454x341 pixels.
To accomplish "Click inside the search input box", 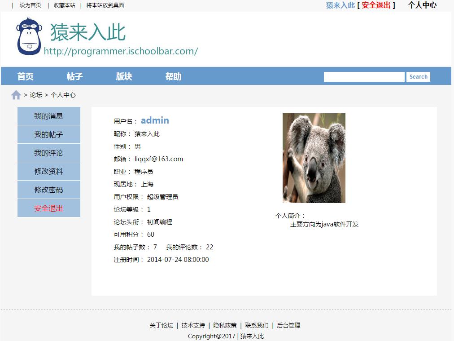I will point(364,76).
